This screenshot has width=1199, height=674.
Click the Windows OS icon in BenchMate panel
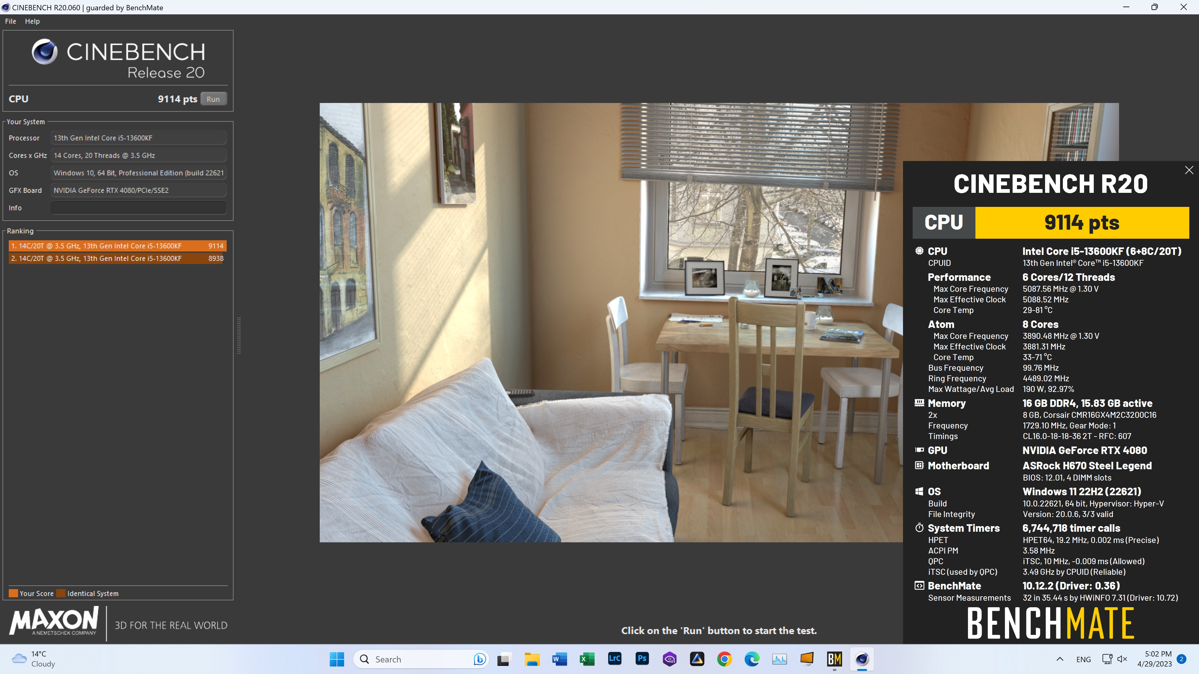click(919, 491)
